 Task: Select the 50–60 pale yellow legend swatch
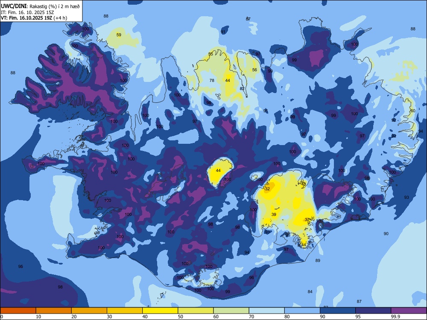click(196, 311)
